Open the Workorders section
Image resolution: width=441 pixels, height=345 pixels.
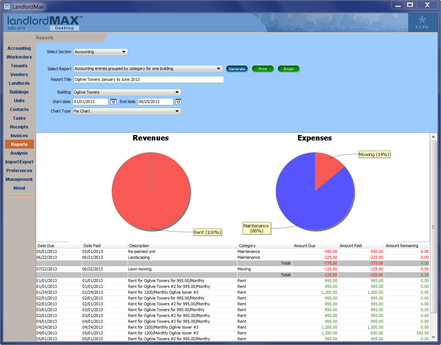tap(19, 57)
